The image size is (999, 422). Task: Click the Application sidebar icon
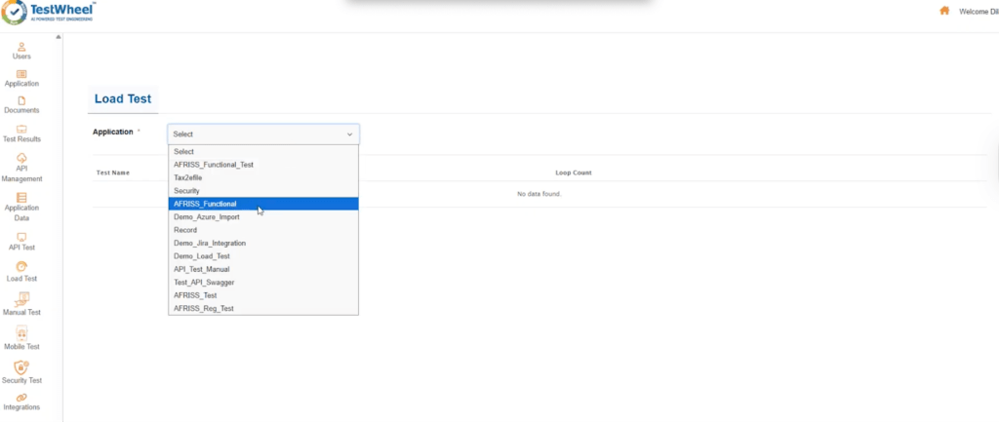(21, 74)
